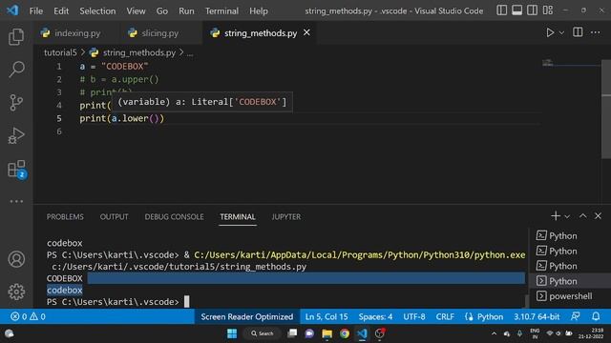Open feedback icon in status bar

coord(575,316)
